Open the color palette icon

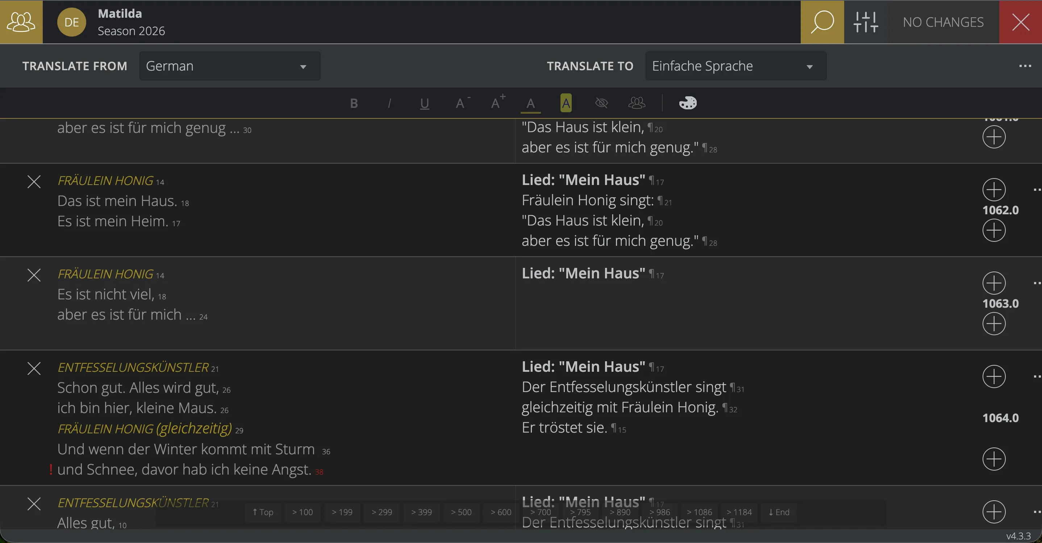tap(688, 103)
